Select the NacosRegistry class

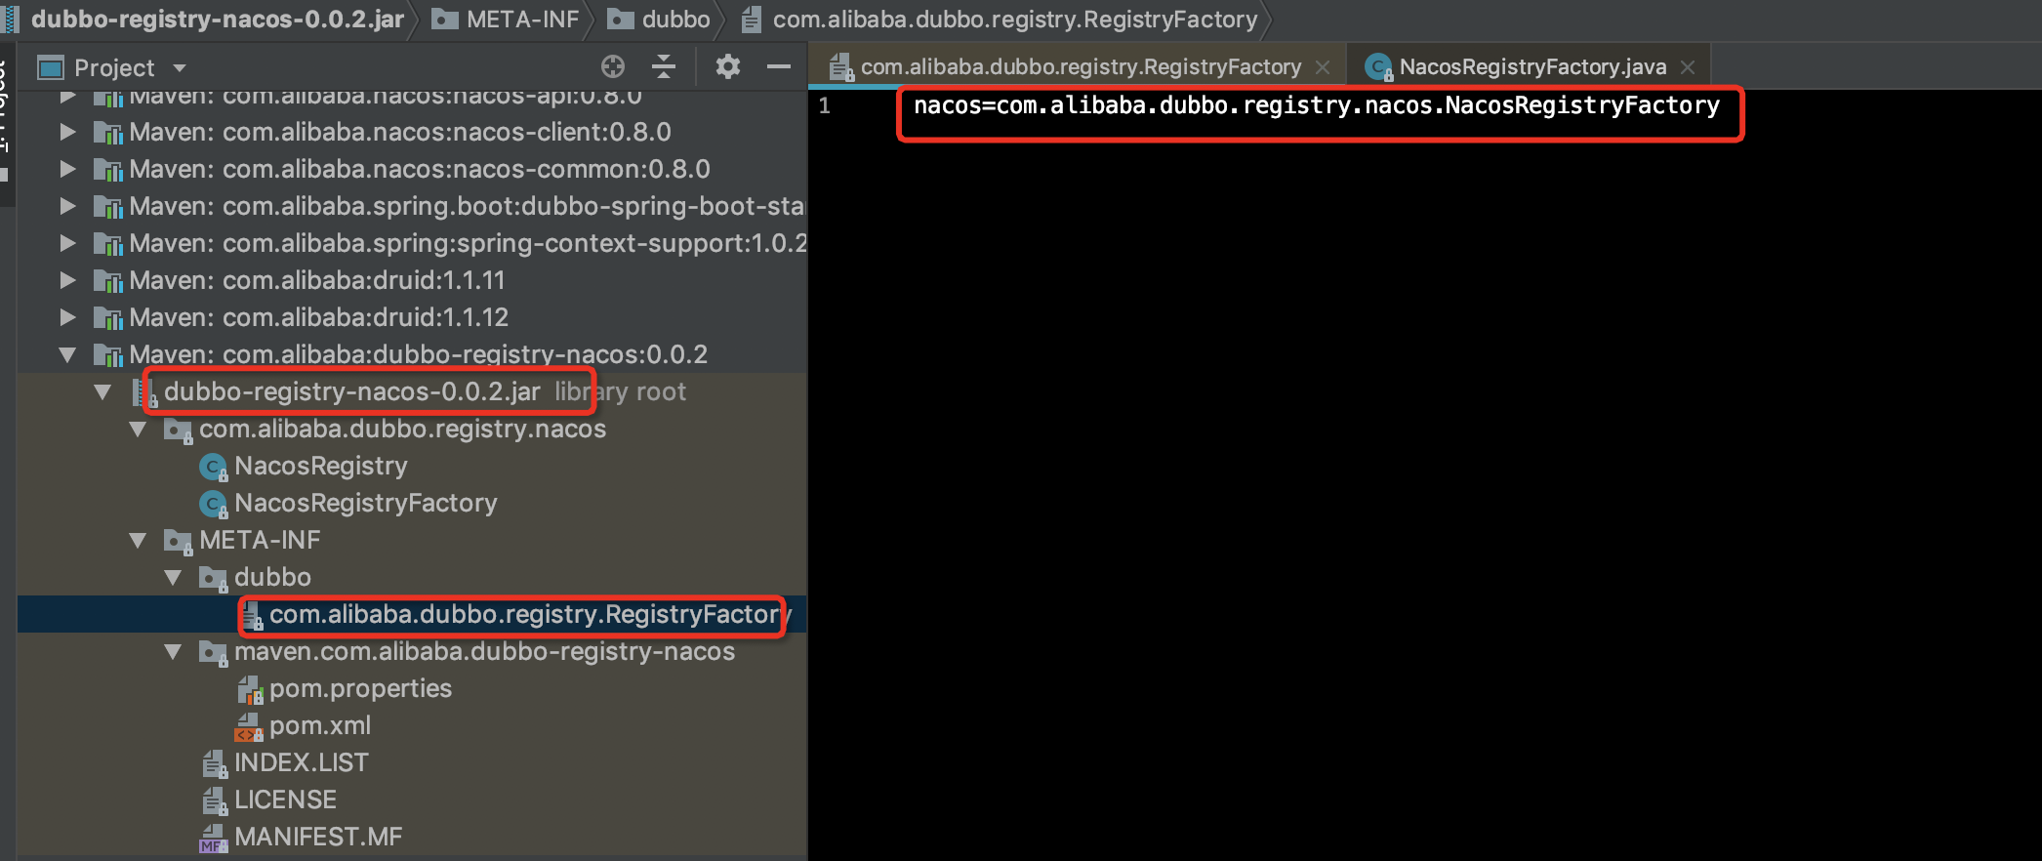pyautogui.click(x=321, y=466)
